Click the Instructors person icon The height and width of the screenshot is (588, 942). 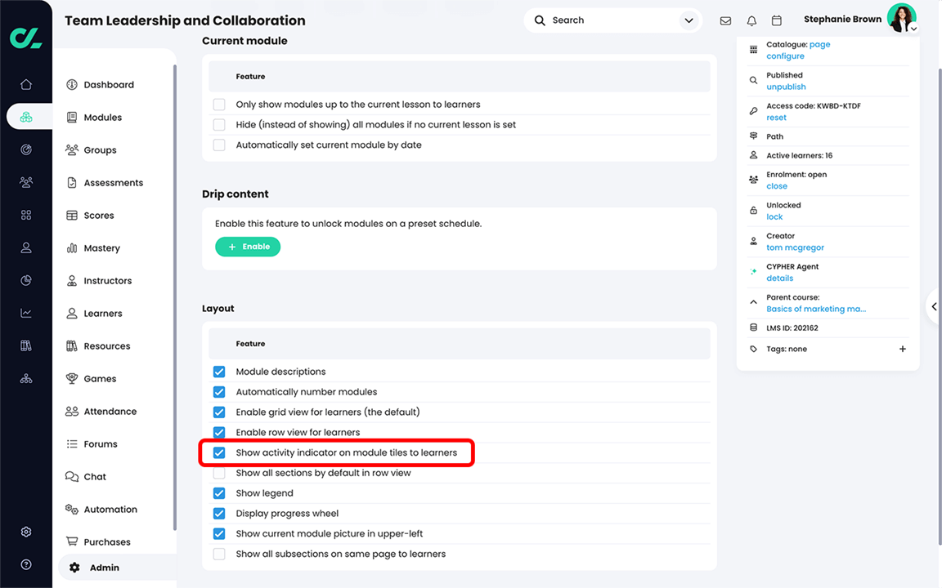pyautogui.click(x=72, y=281)
